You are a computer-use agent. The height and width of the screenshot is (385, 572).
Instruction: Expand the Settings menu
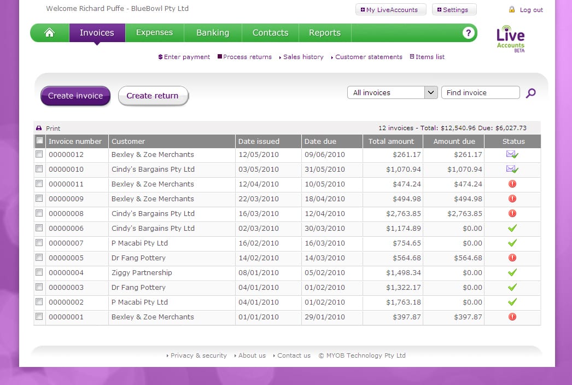click(454, 10)
